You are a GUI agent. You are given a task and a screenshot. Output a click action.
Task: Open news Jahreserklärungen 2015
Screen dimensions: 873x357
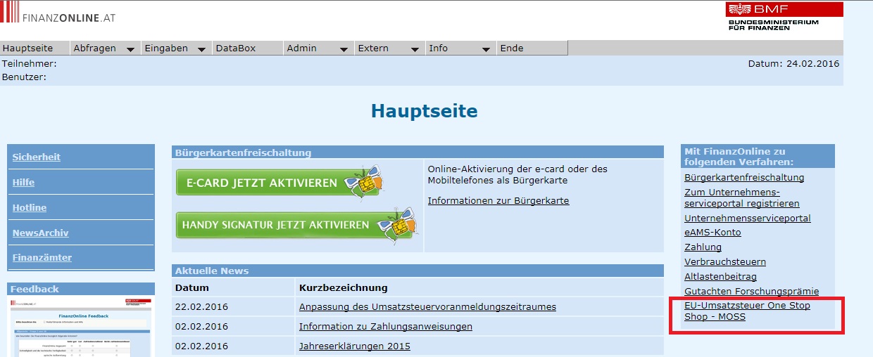(355, 346)
